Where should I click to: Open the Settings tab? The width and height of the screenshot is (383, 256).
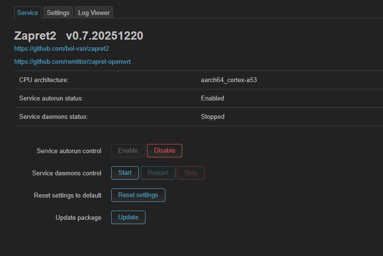(58, 13)
